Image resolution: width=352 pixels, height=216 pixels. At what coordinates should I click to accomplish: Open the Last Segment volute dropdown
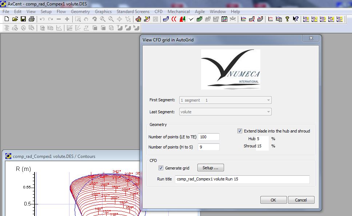tap(268, 112)
